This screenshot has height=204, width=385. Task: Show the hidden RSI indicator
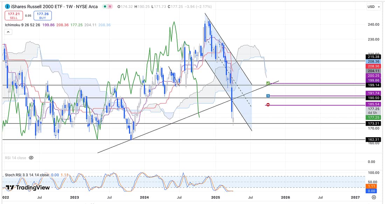click(x=31, y=158)
